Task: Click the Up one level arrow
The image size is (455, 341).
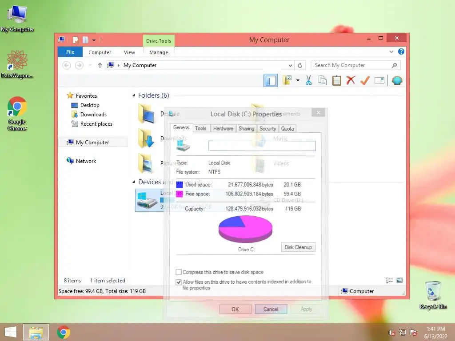Action: [100, 65]
